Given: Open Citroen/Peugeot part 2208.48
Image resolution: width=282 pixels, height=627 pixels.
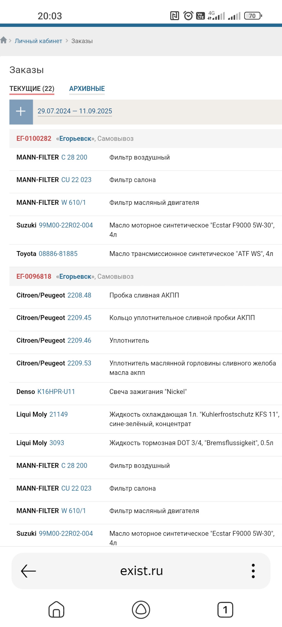Looking at the screenshot, I should [x=79, y=295].
